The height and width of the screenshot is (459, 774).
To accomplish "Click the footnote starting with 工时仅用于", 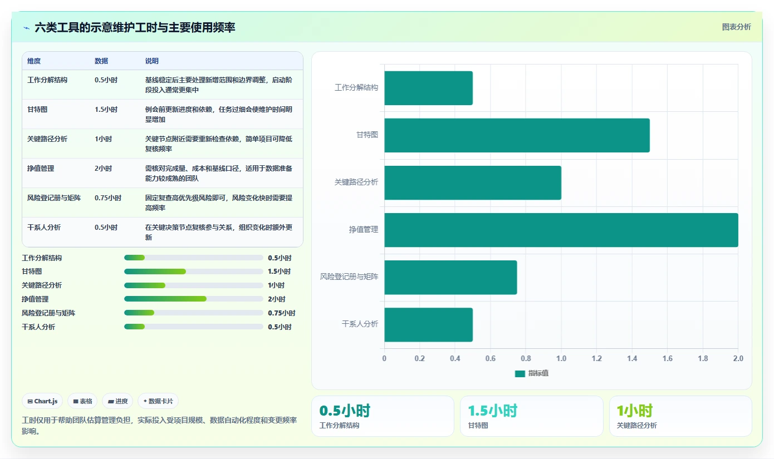I will 159,426.
